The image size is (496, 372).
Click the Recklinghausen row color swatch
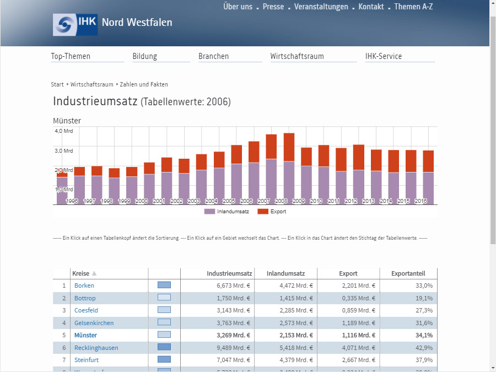pos(164,347)
